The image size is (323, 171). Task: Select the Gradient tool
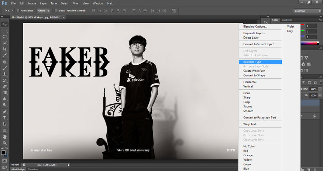(4, 93)
